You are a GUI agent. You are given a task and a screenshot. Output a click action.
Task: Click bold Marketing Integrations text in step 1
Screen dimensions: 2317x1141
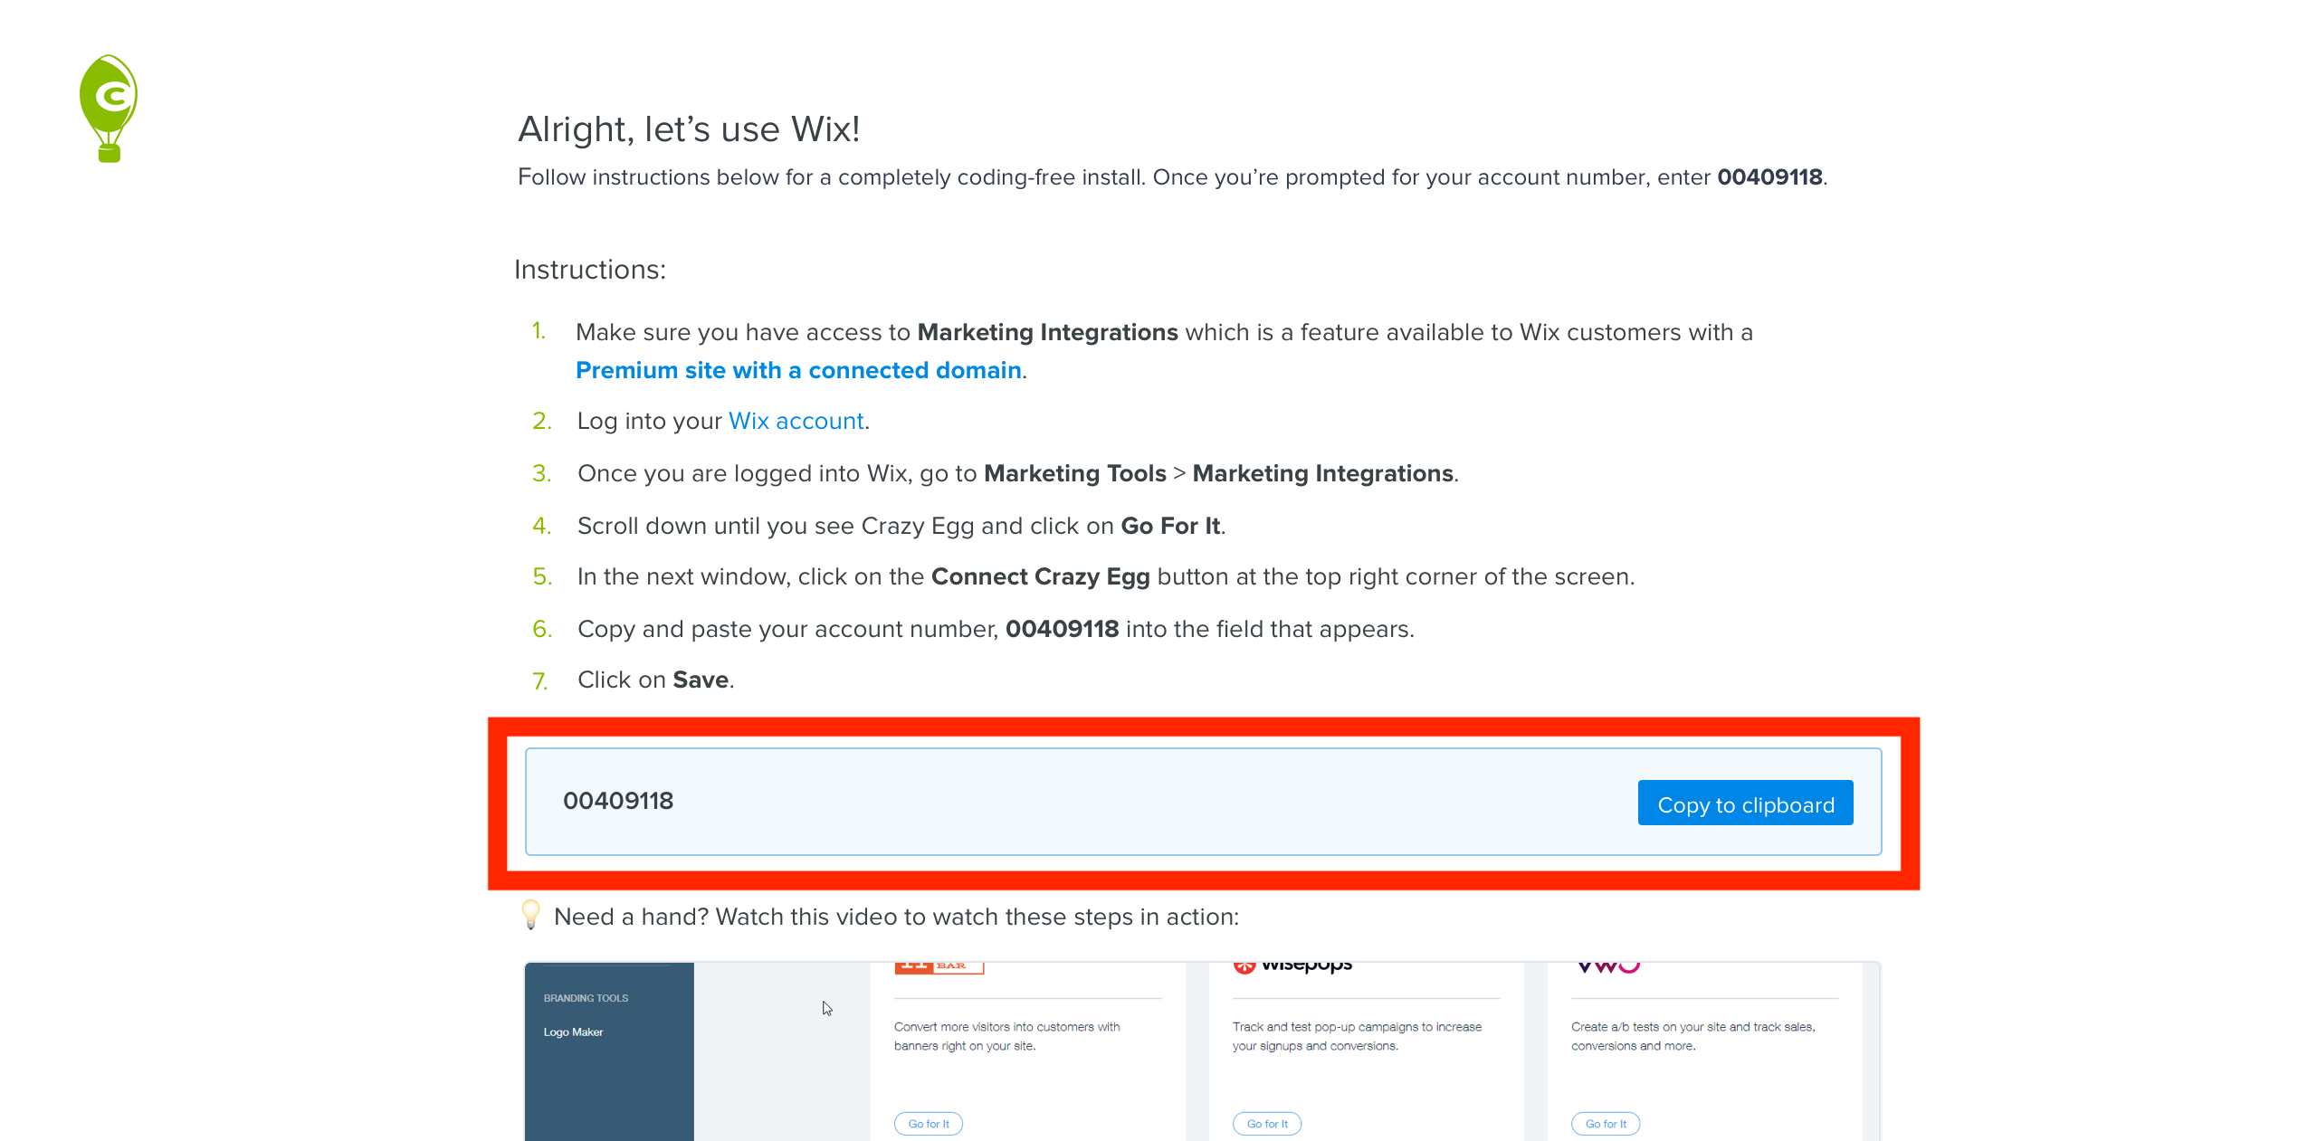point(1047,332)
